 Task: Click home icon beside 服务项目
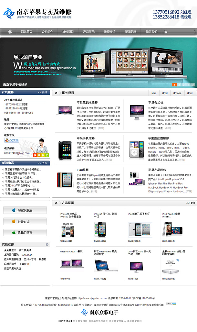click(56, 93)
